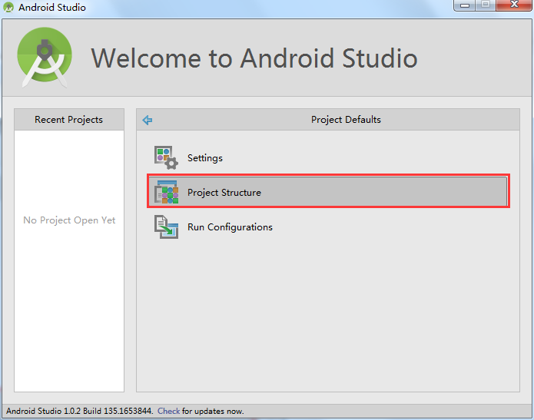
Task: Click the Recent Projects panel header
Action: point(68,120)
